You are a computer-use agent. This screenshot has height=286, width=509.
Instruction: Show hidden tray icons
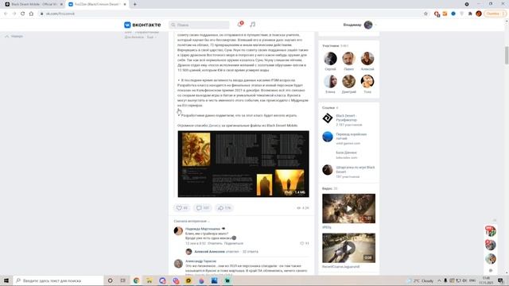439,280
